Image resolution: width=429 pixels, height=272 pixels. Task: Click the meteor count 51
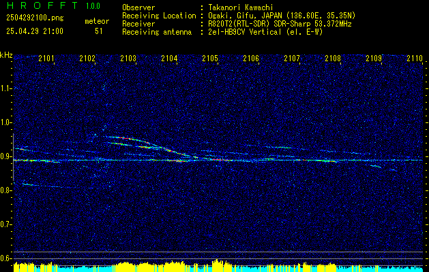(99, 31)
